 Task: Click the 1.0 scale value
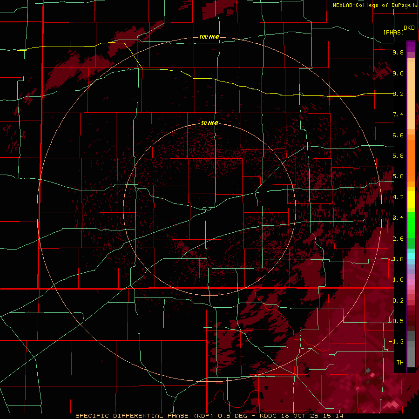(398, 280)
